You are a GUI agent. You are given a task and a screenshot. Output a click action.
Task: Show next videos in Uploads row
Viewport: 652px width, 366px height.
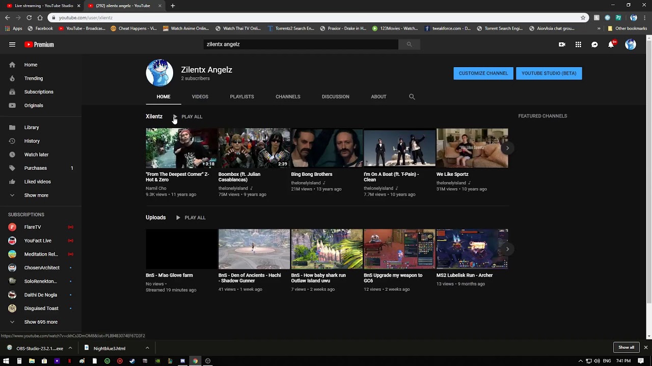click(x=507, y=249)
